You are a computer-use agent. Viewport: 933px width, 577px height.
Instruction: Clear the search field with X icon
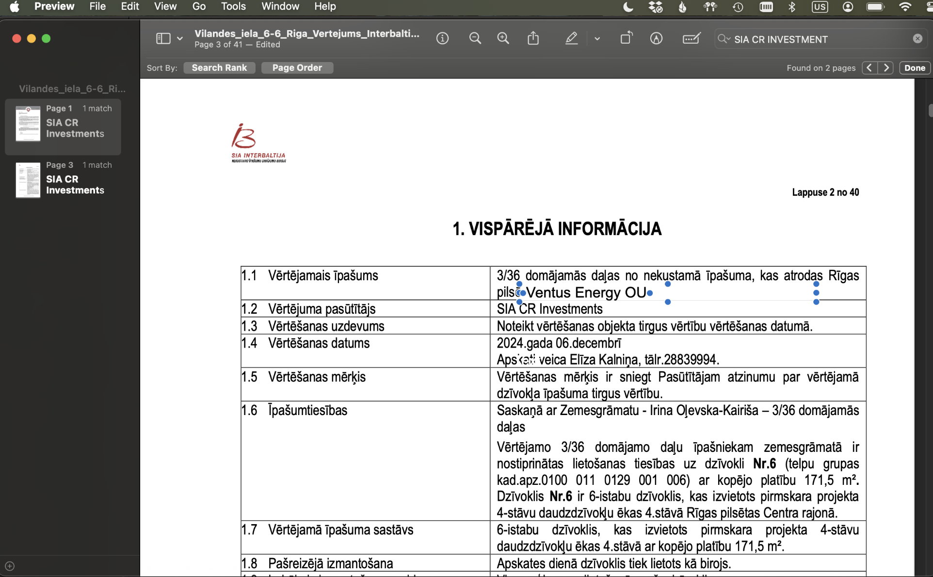[x=917, y=39]
